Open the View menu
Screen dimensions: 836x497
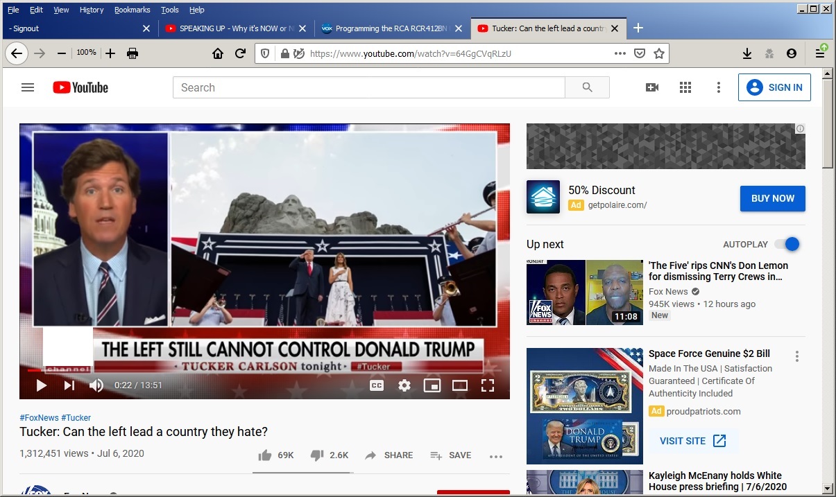(61, 10)
